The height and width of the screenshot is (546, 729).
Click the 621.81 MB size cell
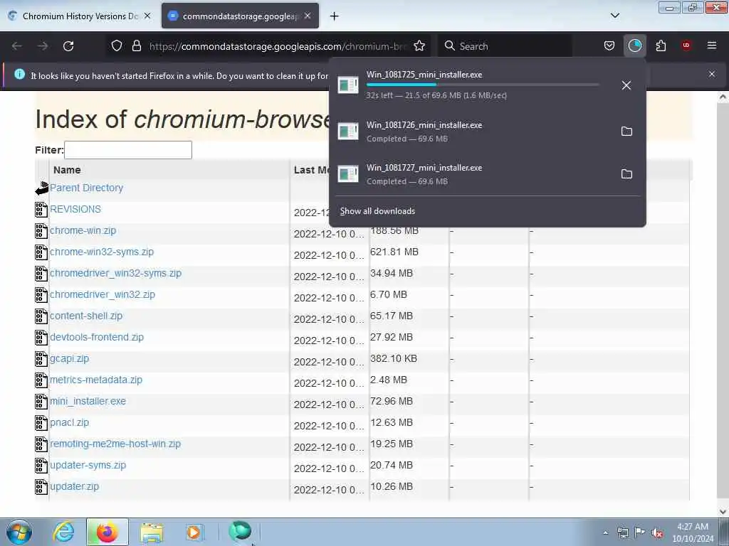(x=394, y=252)
